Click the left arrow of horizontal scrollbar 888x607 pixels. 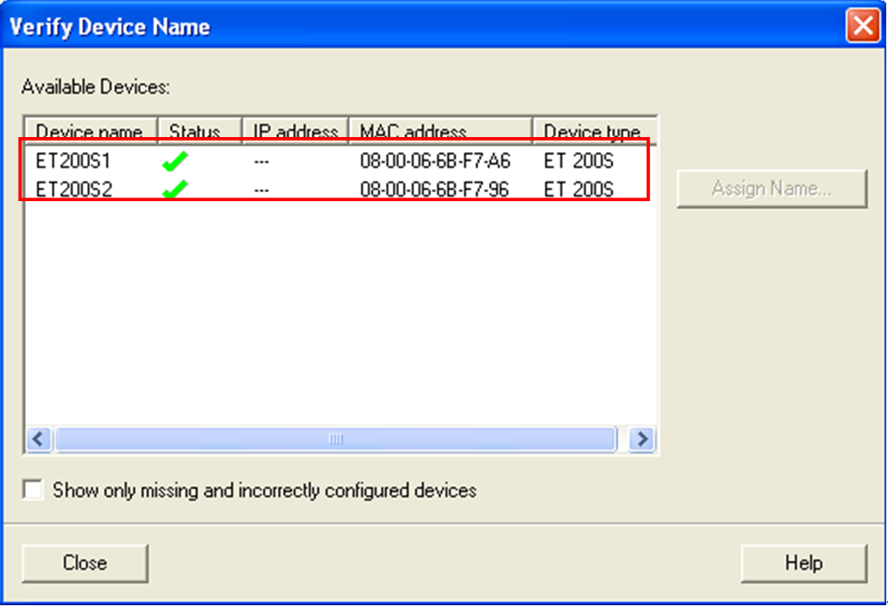pyautogui.click(x=38, y=439)
